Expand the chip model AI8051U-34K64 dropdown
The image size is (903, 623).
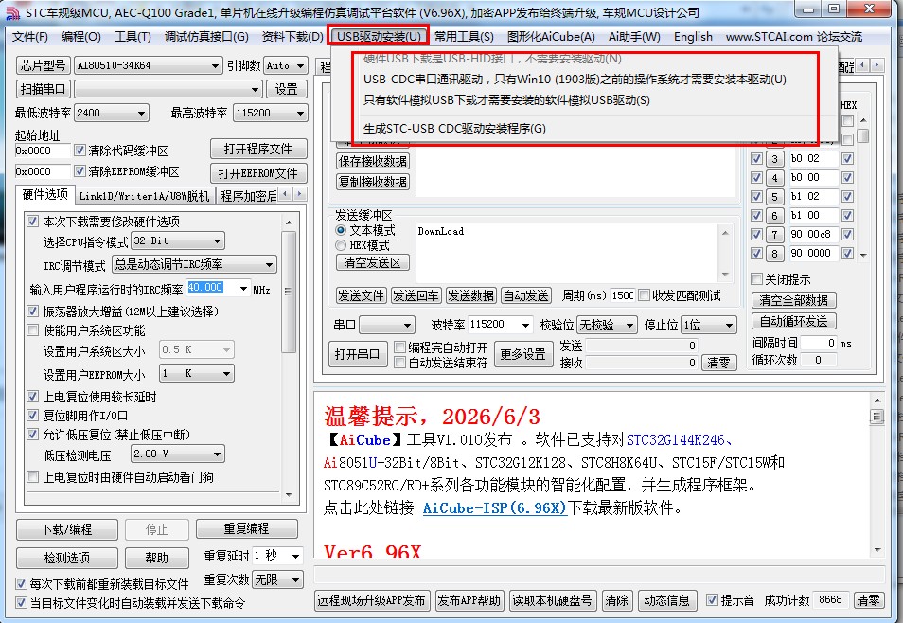[x=214, y=65]
